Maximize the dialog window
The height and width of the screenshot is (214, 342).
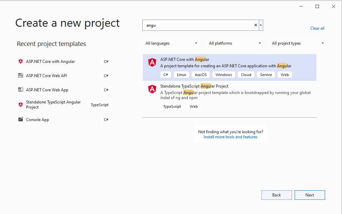coord(317,6)
